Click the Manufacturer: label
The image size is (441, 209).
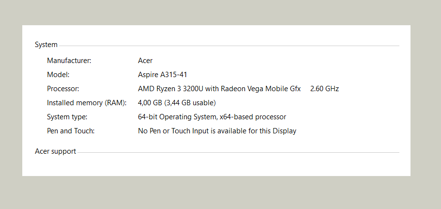pos(69,61)
